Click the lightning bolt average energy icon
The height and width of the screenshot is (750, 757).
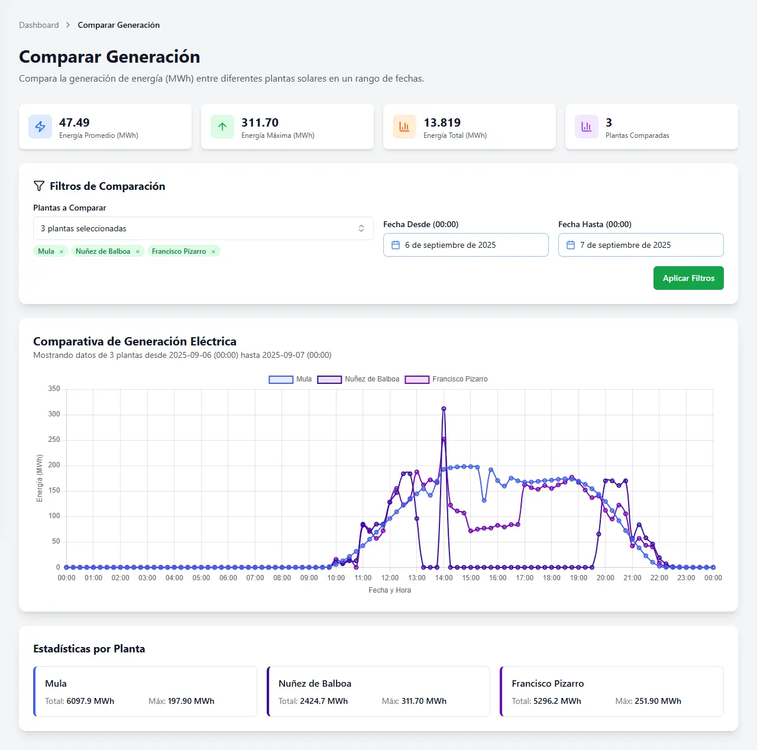40,127
